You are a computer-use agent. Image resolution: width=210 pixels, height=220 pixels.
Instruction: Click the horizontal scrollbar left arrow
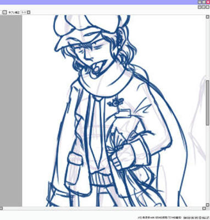pos(1,208)
